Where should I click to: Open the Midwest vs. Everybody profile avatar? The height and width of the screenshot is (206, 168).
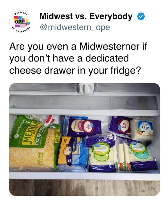[20, 22]
